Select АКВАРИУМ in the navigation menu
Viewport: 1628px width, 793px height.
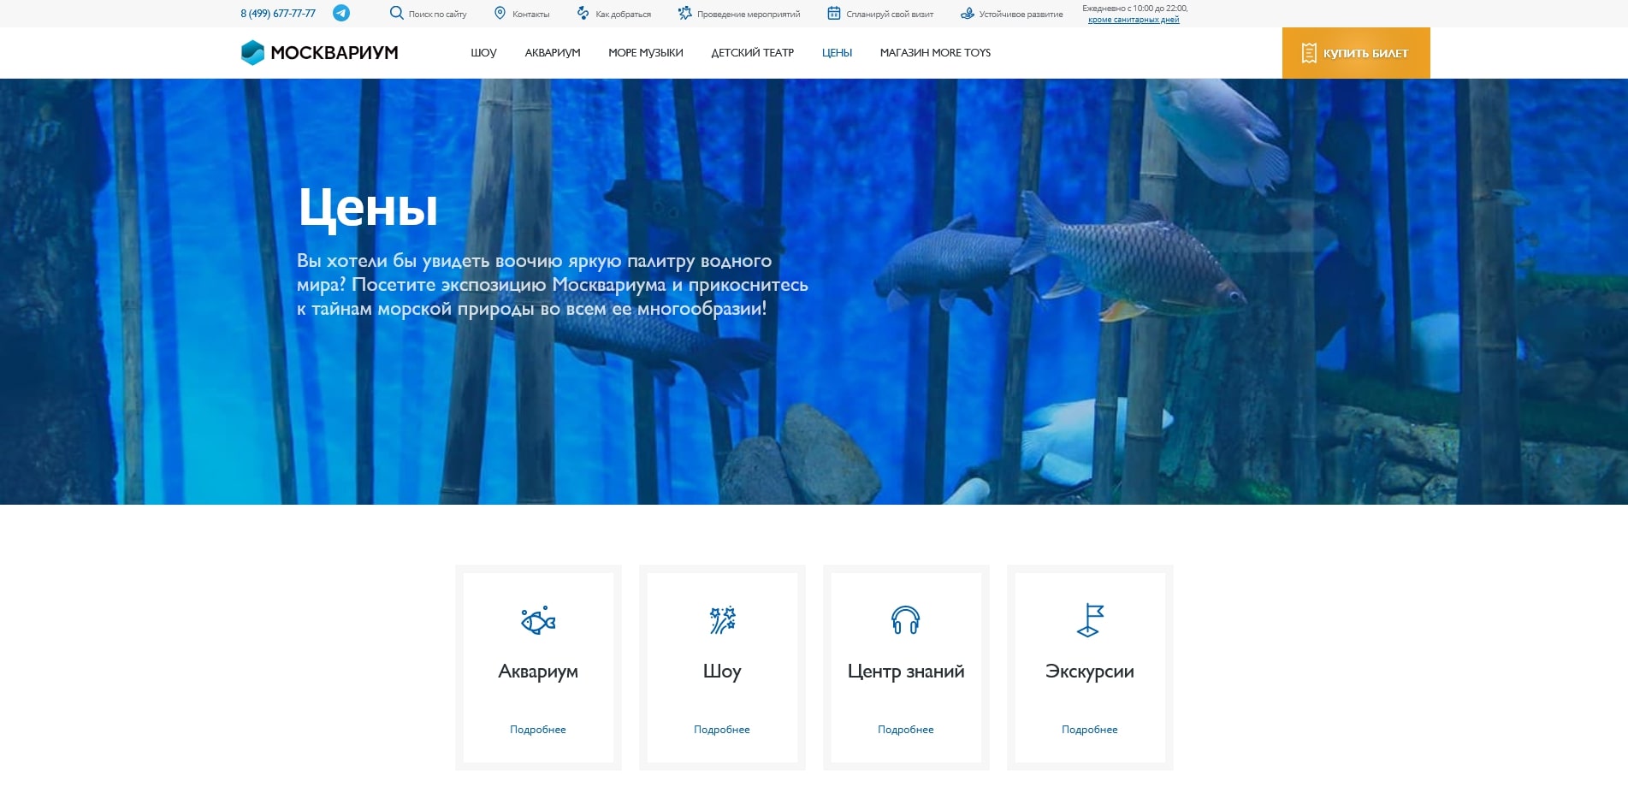coord(553,53)
